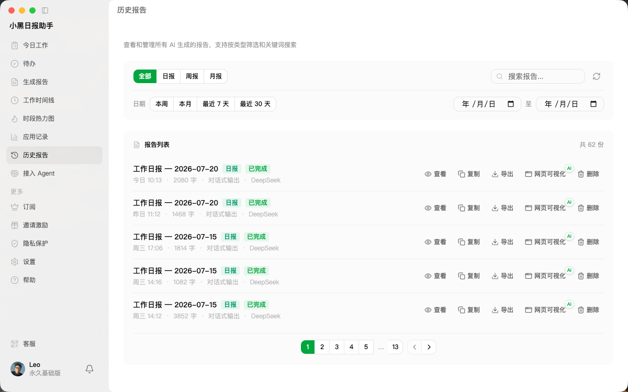This screenshot has width=628, height=392.
Task: Open the end date picker field
Action: [570, 104]
